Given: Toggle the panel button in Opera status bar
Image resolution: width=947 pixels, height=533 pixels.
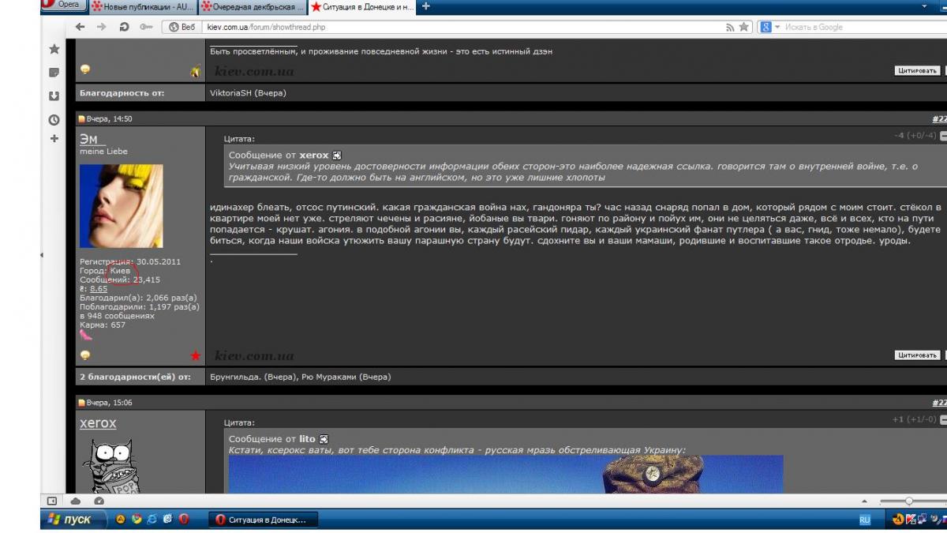Looking at the screenshot, I should point(53,501).
